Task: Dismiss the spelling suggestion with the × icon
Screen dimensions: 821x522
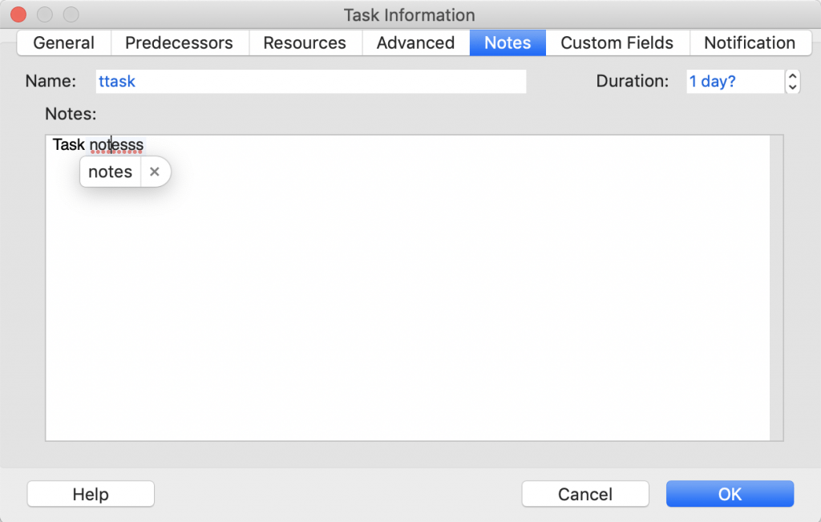Action: pyautogui.click(x=153, y=171)
